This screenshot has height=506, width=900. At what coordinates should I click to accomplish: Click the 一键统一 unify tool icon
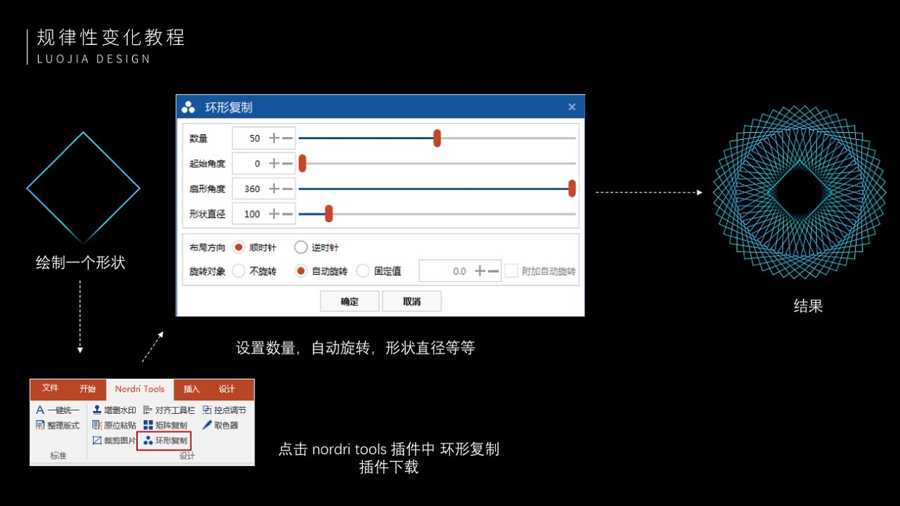(x=40, y=410)
